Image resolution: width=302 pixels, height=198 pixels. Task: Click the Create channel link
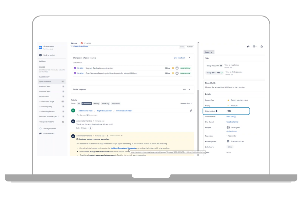click(232, 122)
